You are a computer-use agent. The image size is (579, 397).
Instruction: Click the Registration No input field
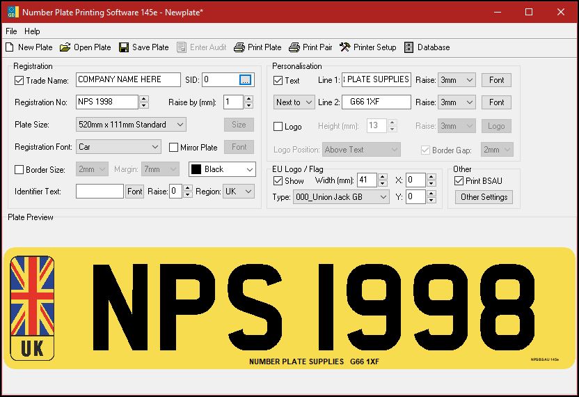point(107,102)
